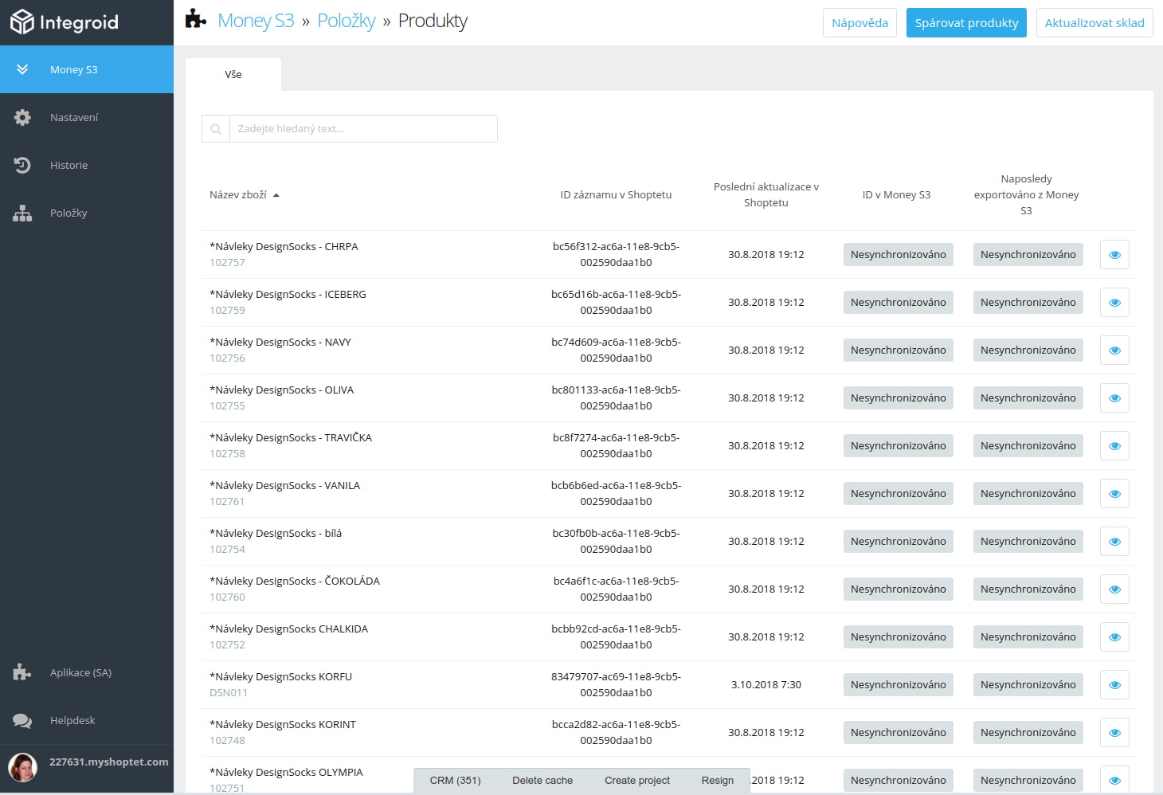
Task: View details for ČOKOLÁDA row eye icon
Action: 1114,589
